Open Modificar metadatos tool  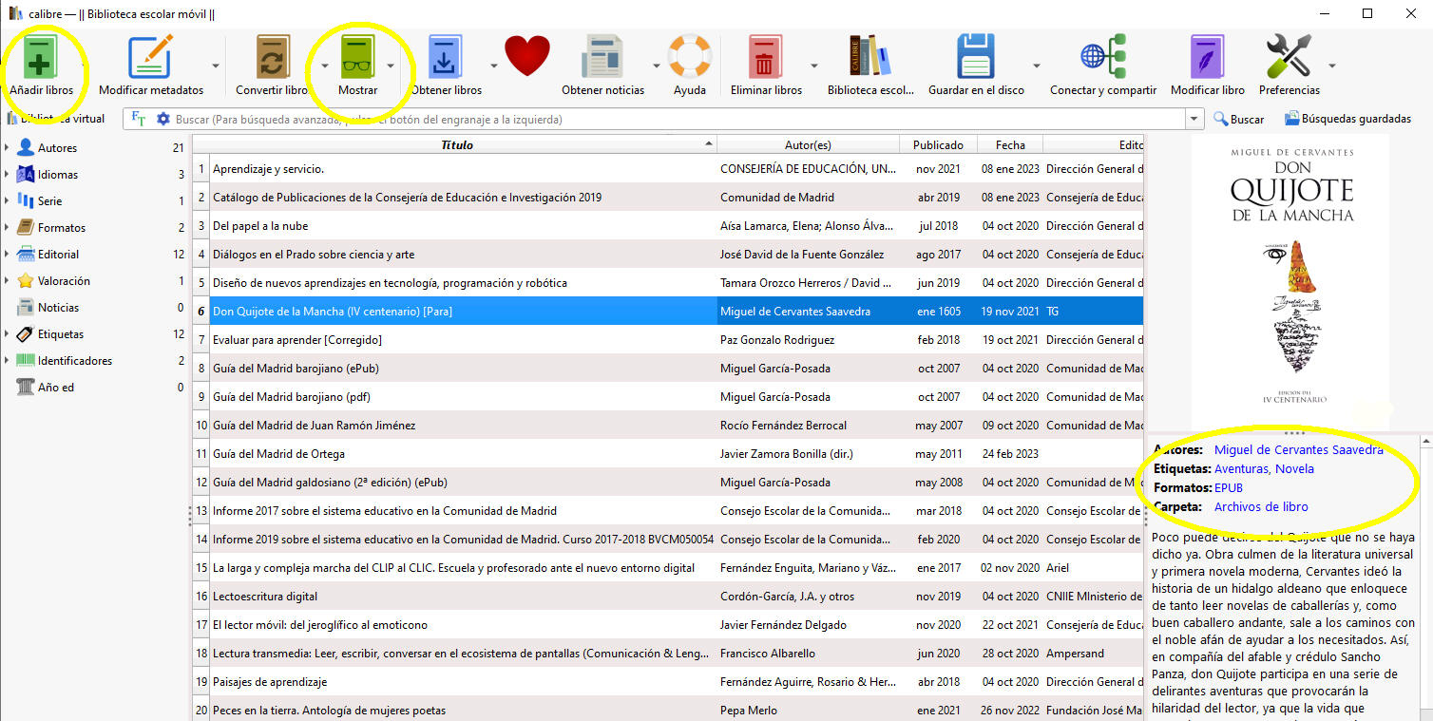pos(150,59)
